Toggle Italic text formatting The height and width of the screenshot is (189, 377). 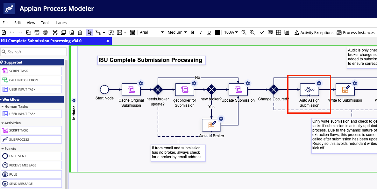coord(201,32)
